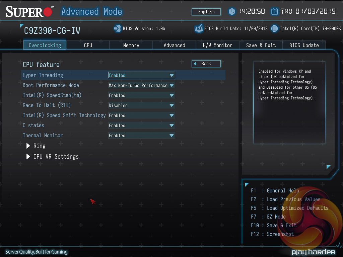Click the clock icon beside the time
Screen dimensions: 343x257
(x=232, y=12)
